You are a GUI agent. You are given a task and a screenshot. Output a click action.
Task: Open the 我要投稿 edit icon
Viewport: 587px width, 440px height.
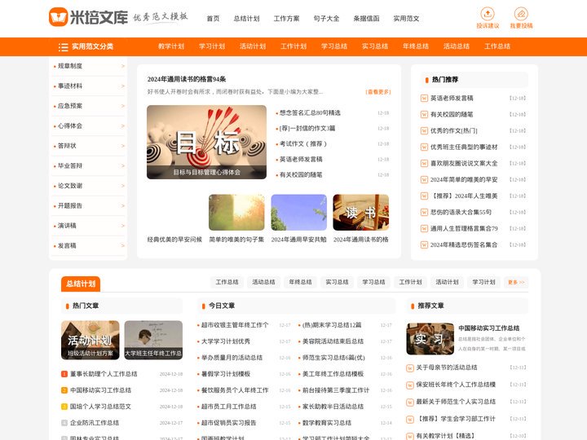tap(521, 14)
